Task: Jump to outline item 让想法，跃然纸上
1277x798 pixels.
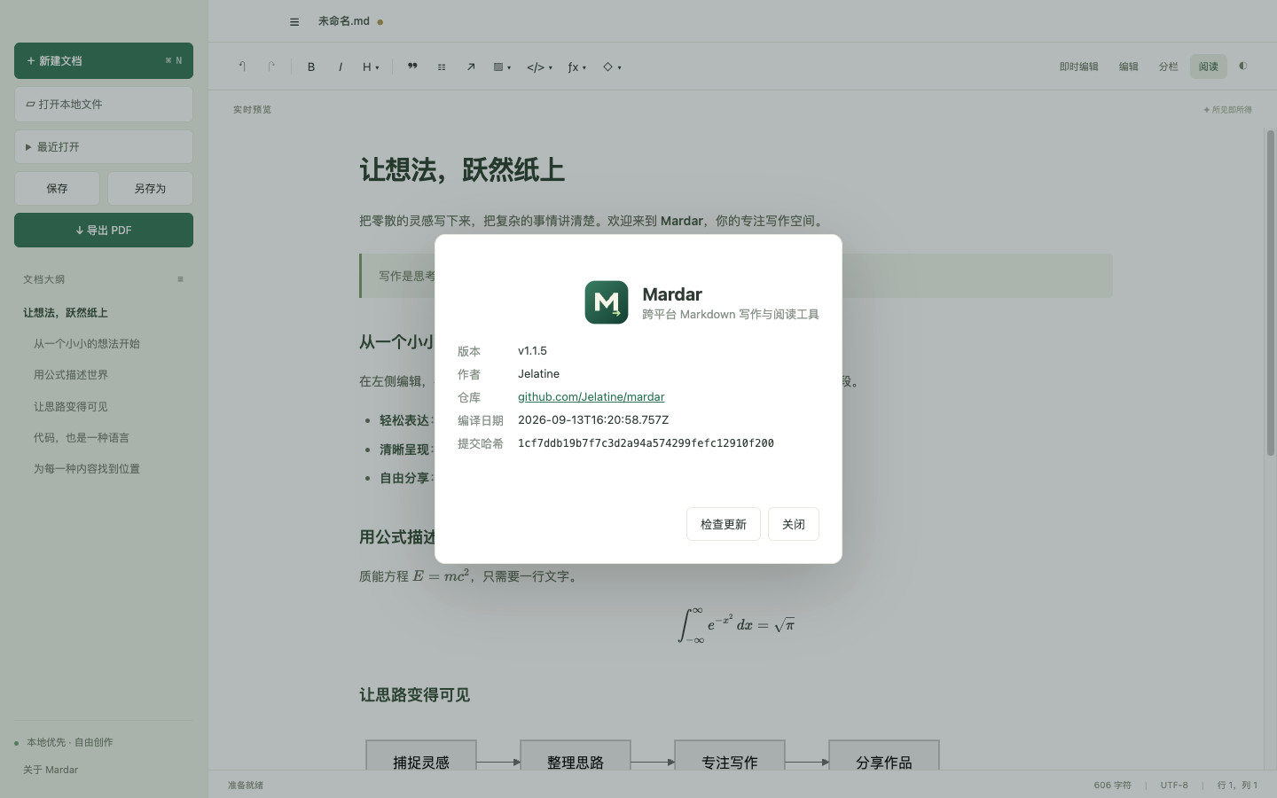Action: pyautogui.click(x=66, y=312)
